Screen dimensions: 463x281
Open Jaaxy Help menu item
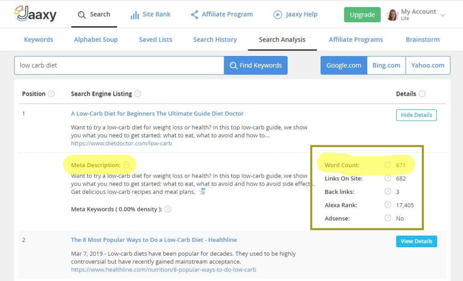(295, 14)
